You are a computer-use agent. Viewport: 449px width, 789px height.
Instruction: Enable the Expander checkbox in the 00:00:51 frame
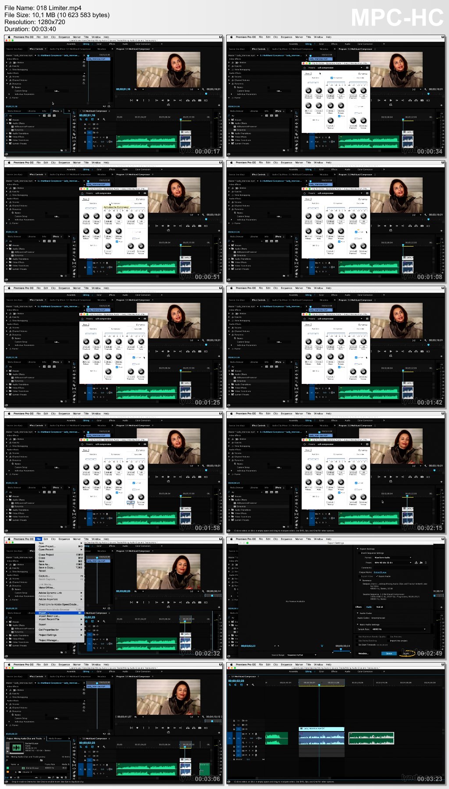133,203
